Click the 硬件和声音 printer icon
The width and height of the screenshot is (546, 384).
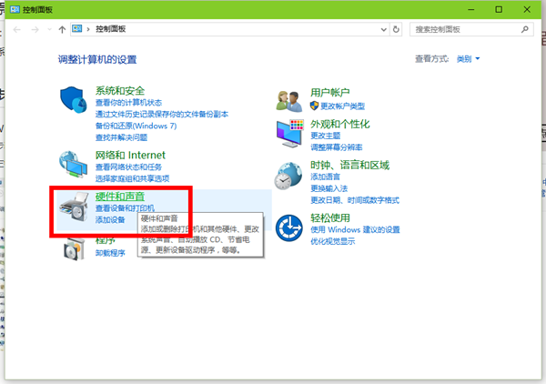(75, 207)
